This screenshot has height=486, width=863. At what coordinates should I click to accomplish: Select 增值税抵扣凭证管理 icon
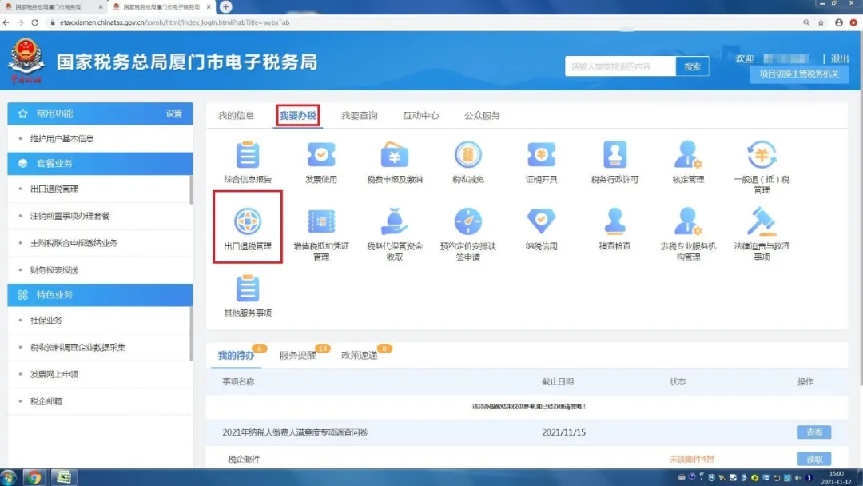tap(320, 226)
